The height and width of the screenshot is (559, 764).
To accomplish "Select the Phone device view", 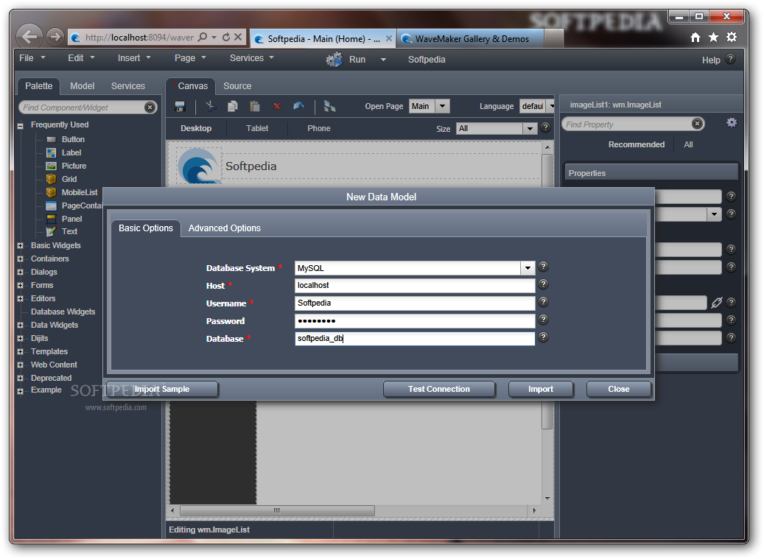I will tap(319, 128).
